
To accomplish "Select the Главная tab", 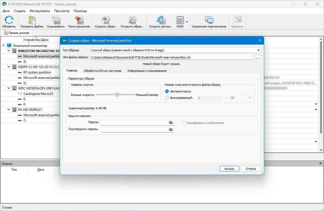I will tap(72, 71).
